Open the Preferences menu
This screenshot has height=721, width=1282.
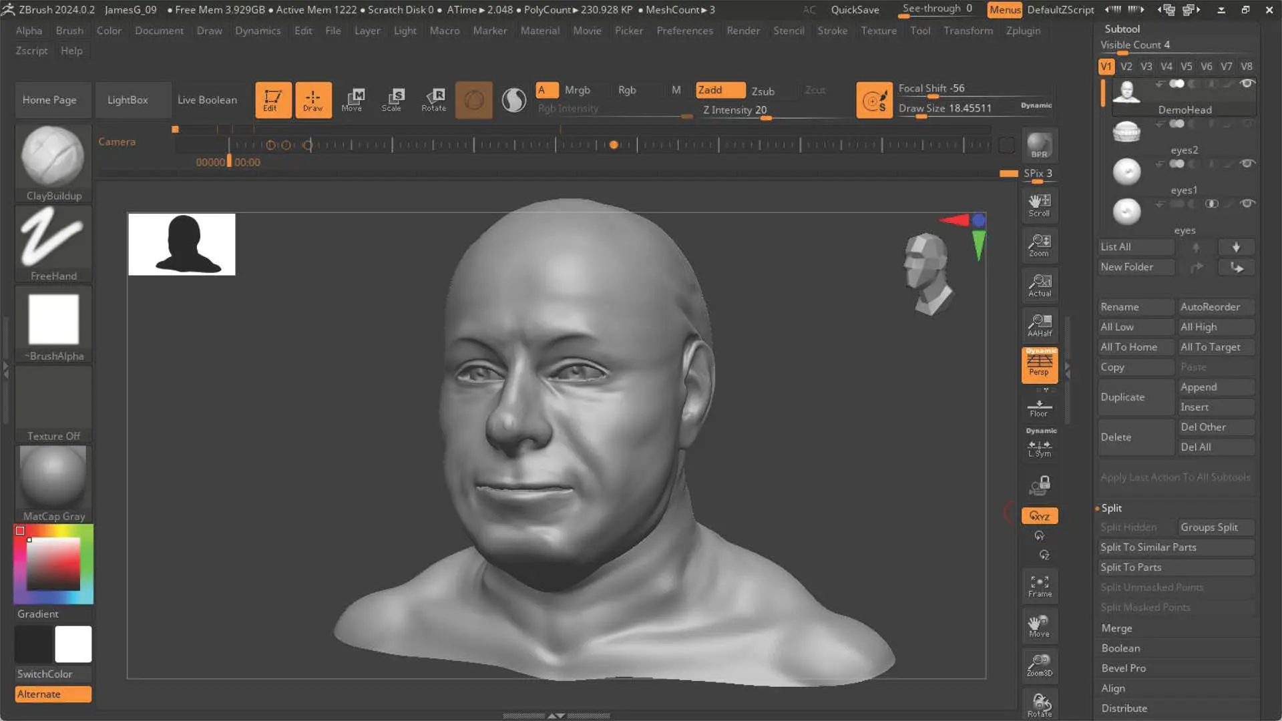click(x=684, y=30)
